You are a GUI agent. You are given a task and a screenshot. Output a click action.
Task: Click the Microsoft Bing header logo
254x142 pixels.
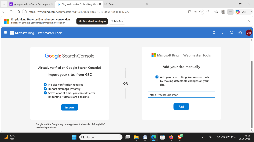coord(22,33)
